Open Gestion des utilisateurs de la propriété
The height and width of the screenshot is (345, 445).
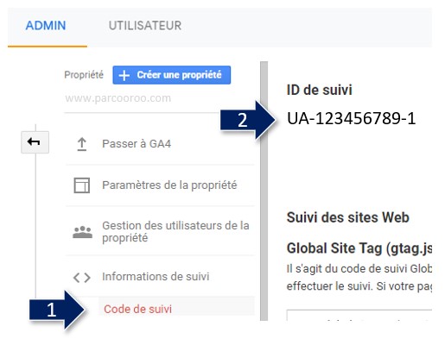point(160,231)
